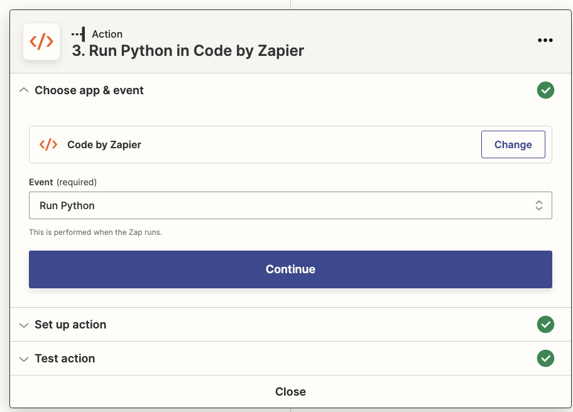
Task: Click the Change app button
Action: click(513, 144)
